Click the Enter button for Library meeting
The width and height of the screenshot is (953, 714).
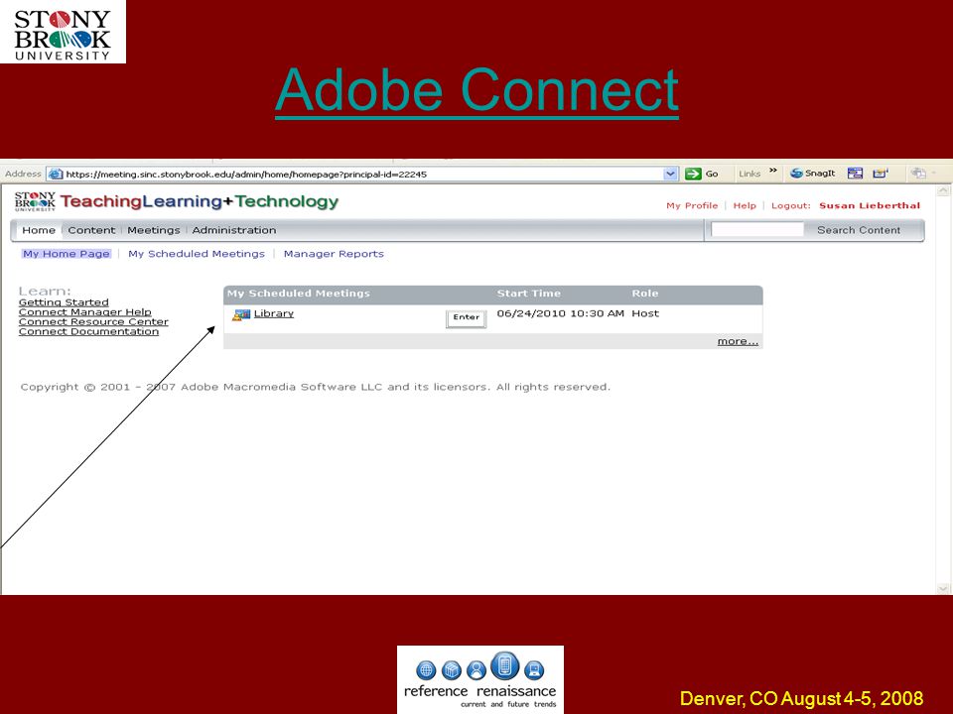click(x=467, y=318)
